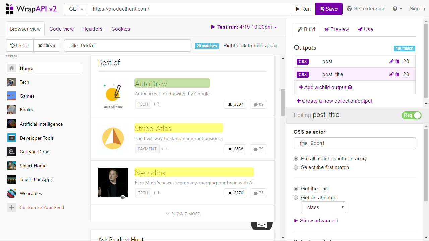Click the Stripe Atlas product thumbnail
The height and width of the screenshot is (241, 429).
click(x=113, y=138)
